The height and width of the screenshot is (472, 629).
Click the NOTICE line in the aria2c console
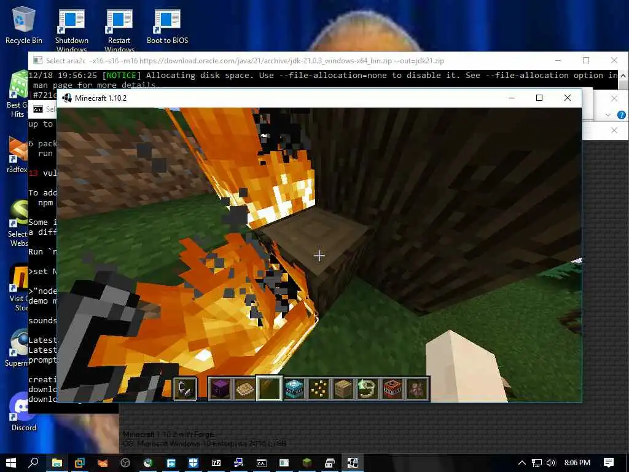(x=323, y=81)
